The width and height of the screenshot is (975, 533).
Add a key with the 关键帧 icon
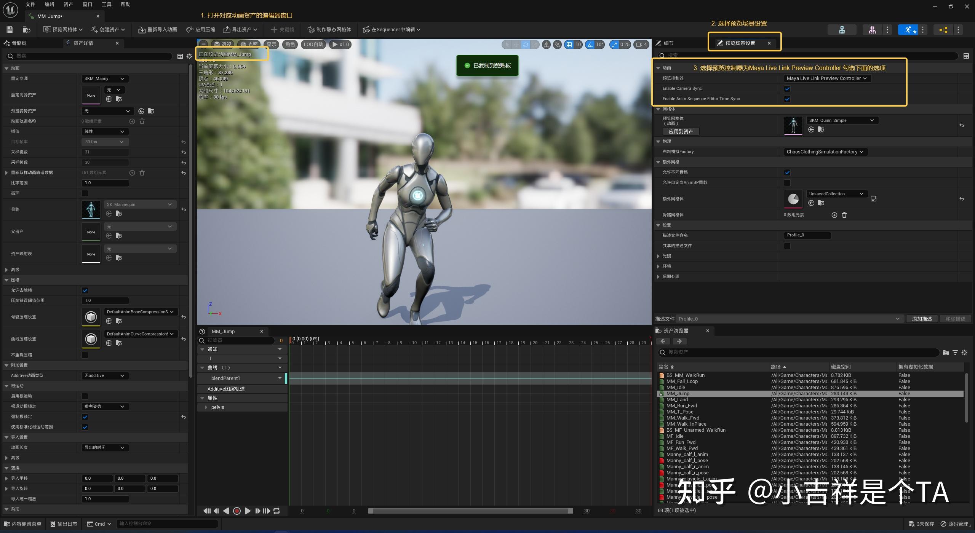(x=282, y=29)
